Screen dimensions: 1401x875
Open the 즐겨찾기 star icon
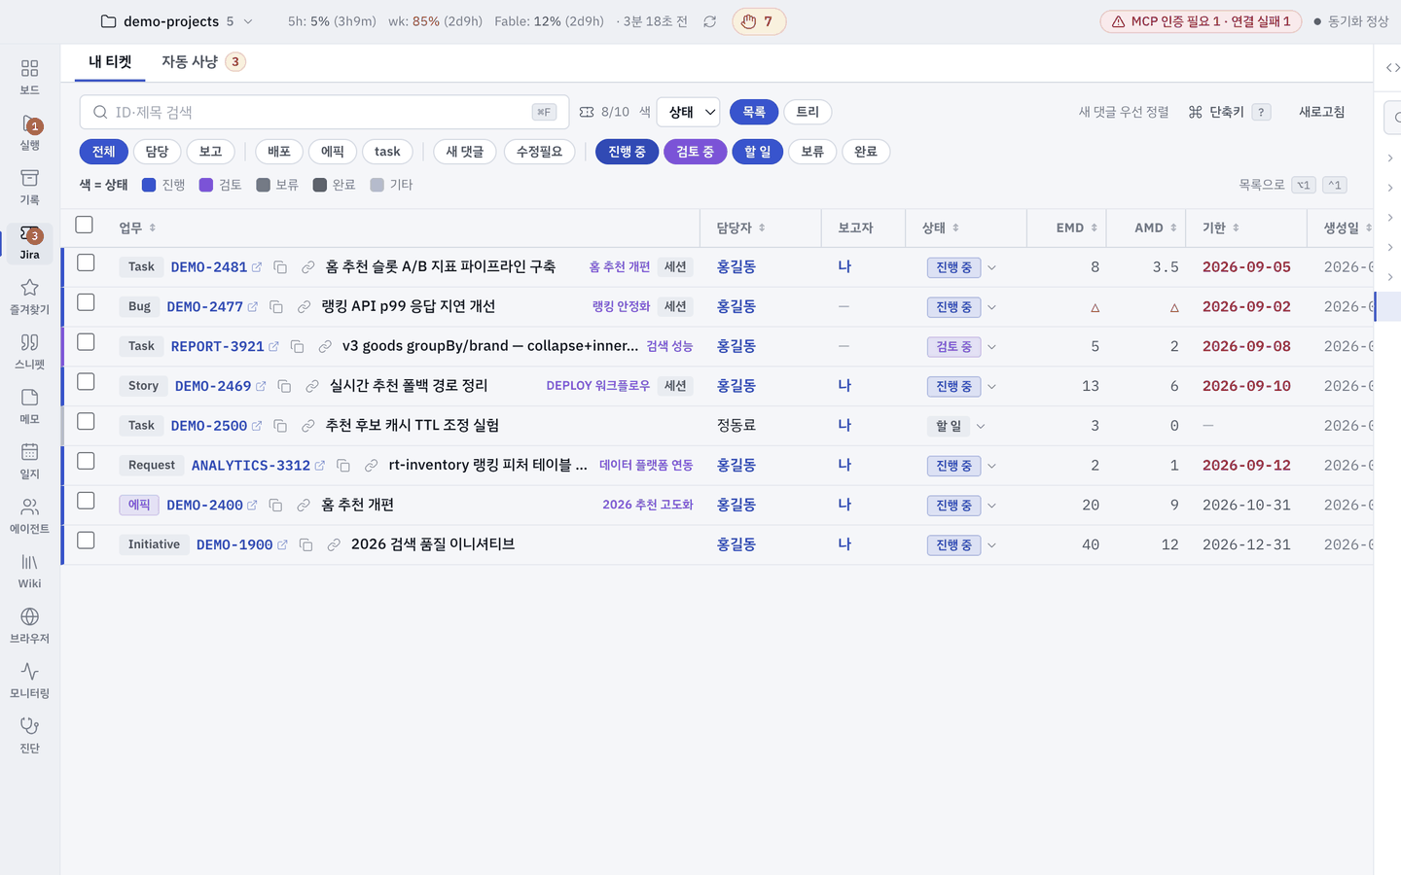click(29, 288)
